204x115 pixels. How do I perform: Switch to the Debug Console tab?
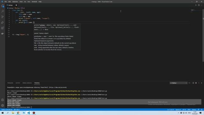[x=27, y=83]
